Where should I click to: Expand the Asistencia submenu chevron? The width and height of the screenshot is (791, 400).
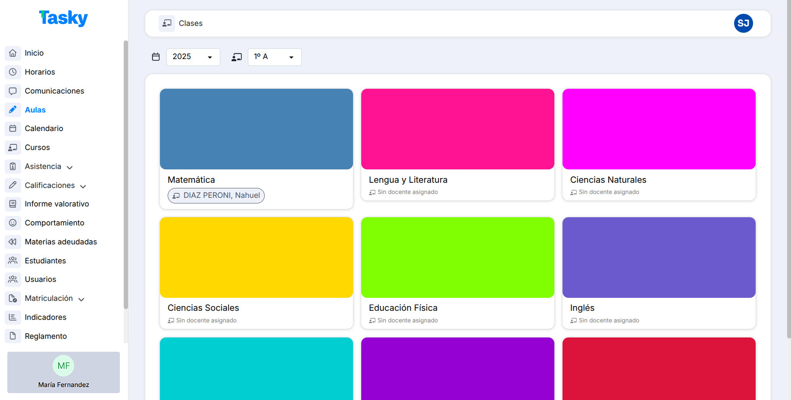pos(70,167)
